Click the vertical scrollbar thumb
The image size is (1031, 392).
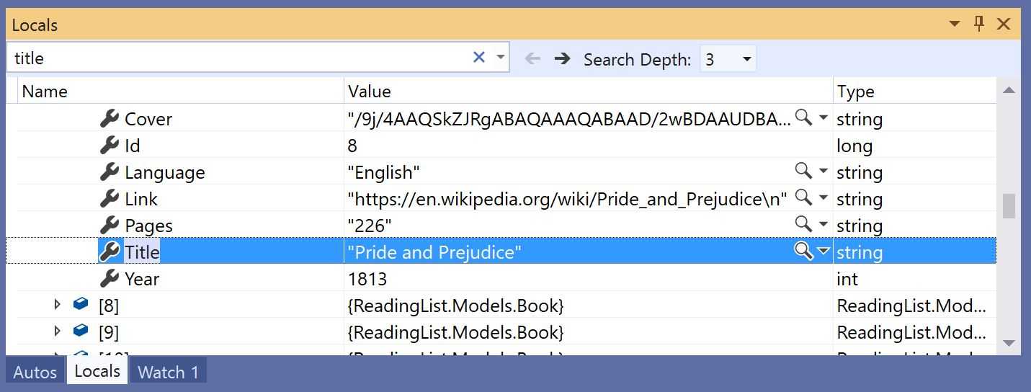[x=1009, y=206]
